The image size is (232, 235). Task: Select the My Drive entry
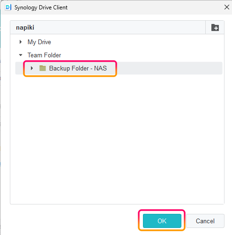[39, 42]
